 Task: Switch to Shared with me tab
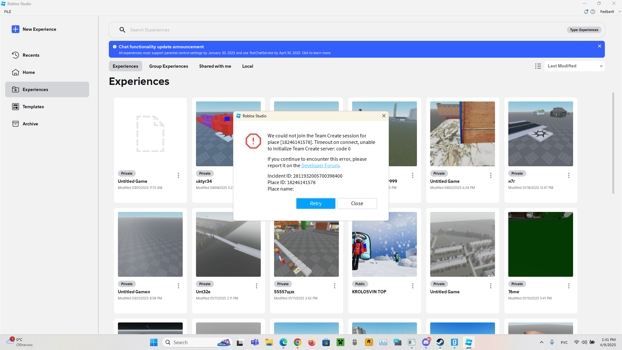tap(215, 66)
